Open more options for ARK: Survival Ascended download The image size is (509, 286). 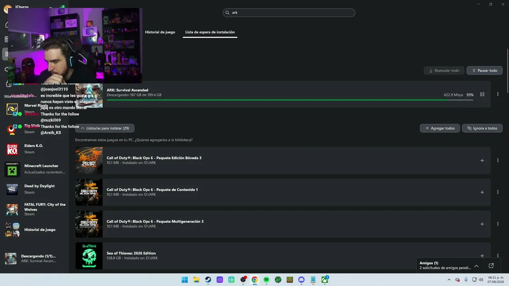coord(498,95)
